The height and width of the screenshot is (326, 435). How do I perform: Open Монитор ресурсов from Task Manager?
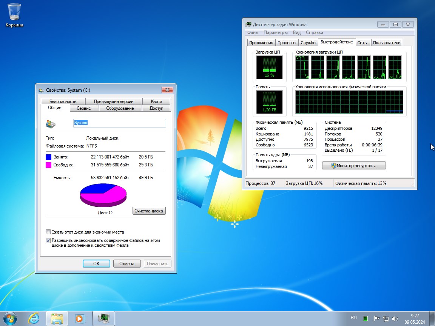point(353,165)
